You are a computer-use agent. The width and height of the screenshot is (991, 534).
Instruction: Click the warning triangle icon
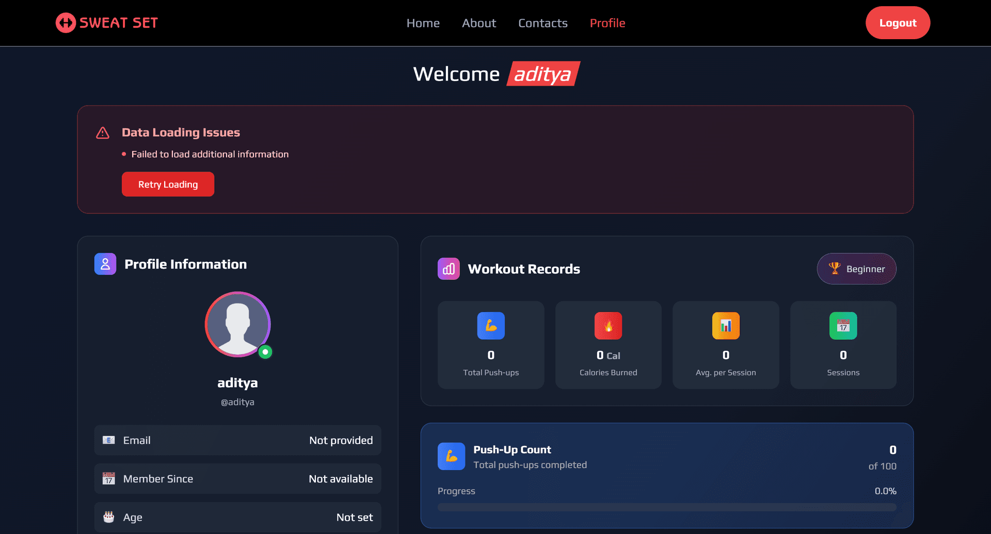click(x=103, y=133)
